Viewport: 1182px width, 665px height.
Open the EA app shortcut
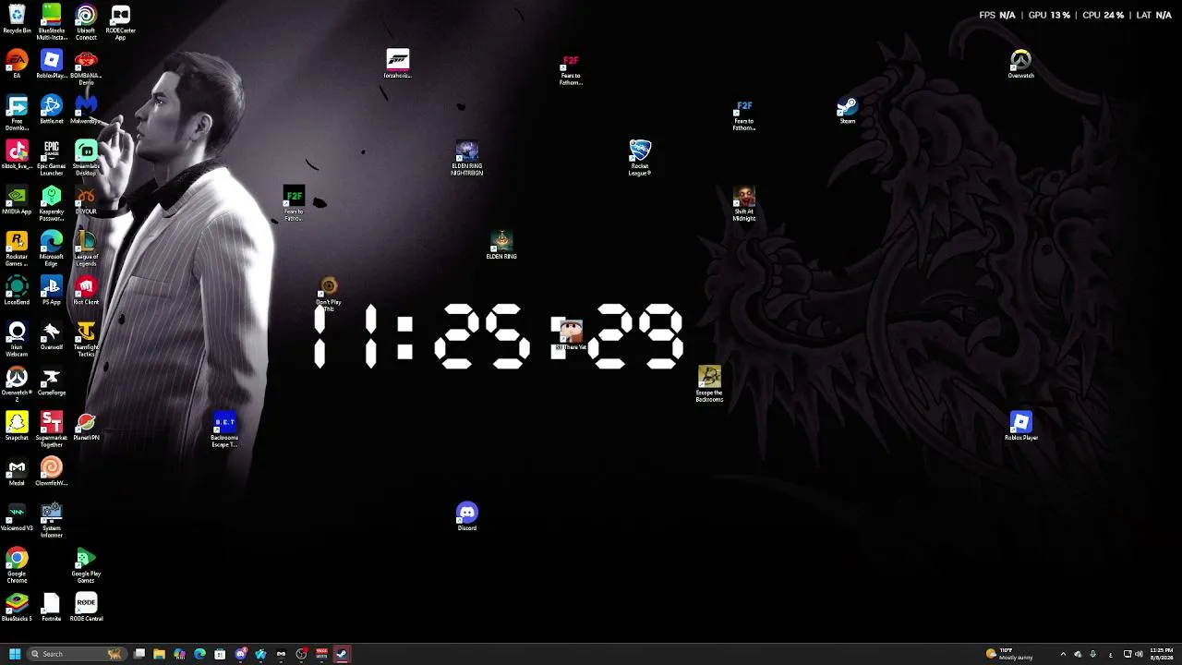(x=17, y=65)
